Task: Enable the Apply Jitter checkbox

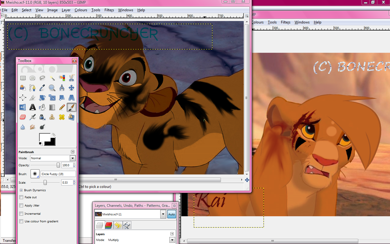Action: click(x=21, y=206)
